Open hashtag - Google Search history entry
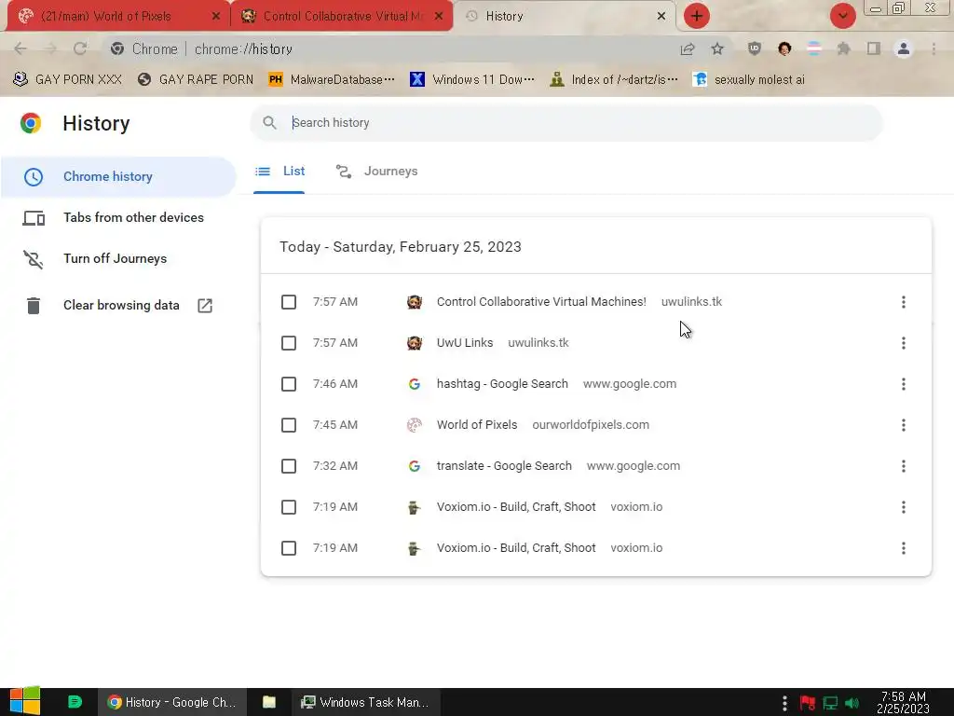Viewport: 954px width, 716px height. (502, 383)
